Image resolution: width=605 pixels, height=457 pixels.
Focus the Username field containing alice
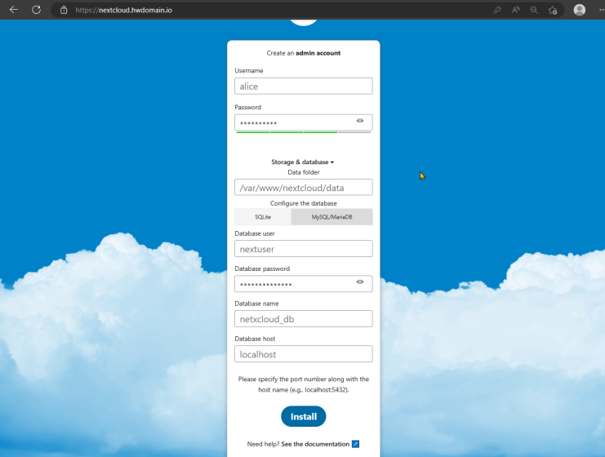303,86
